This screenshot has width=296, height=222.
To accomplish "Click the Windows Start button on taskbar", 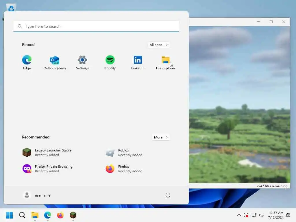I will click(x=10, y=215).
